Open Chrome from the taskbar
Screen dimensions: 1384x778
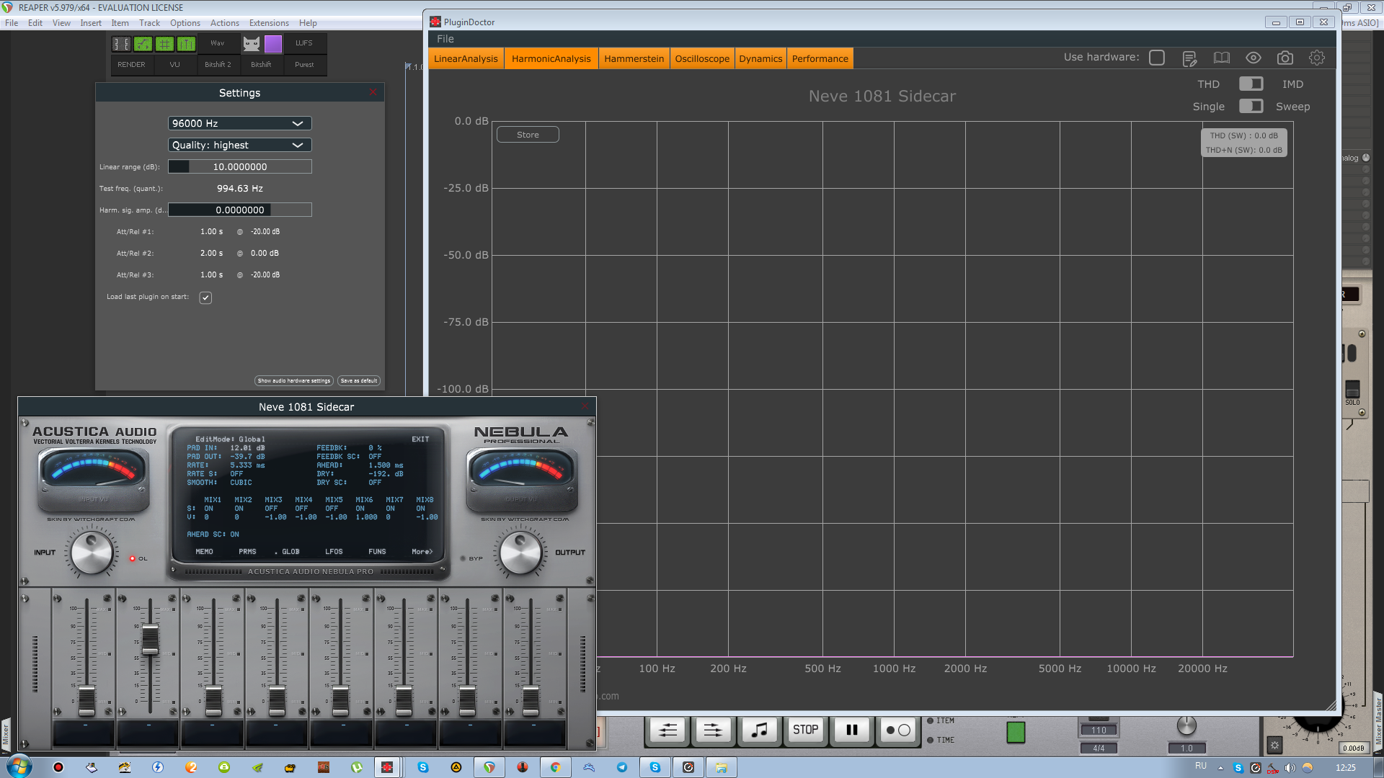[555, 767]
